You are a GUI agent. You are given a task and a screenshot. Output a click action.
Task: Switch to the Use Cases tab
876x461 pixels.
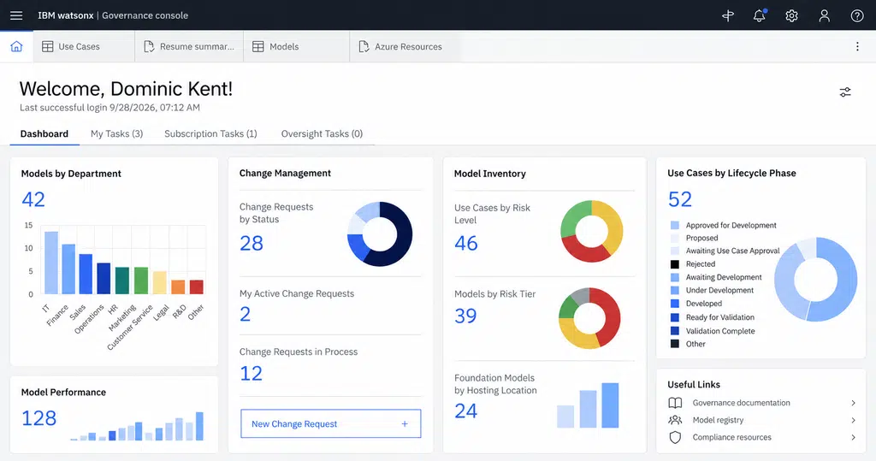84,46
